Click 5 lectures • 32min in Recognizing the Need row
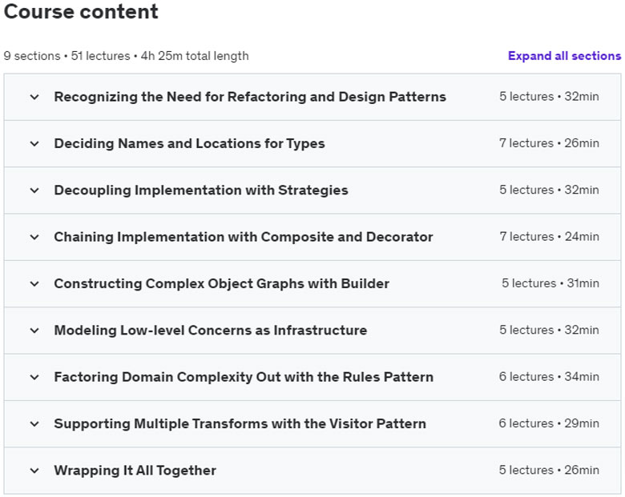Screen dimensions: 625x497 tap(549, 96)
